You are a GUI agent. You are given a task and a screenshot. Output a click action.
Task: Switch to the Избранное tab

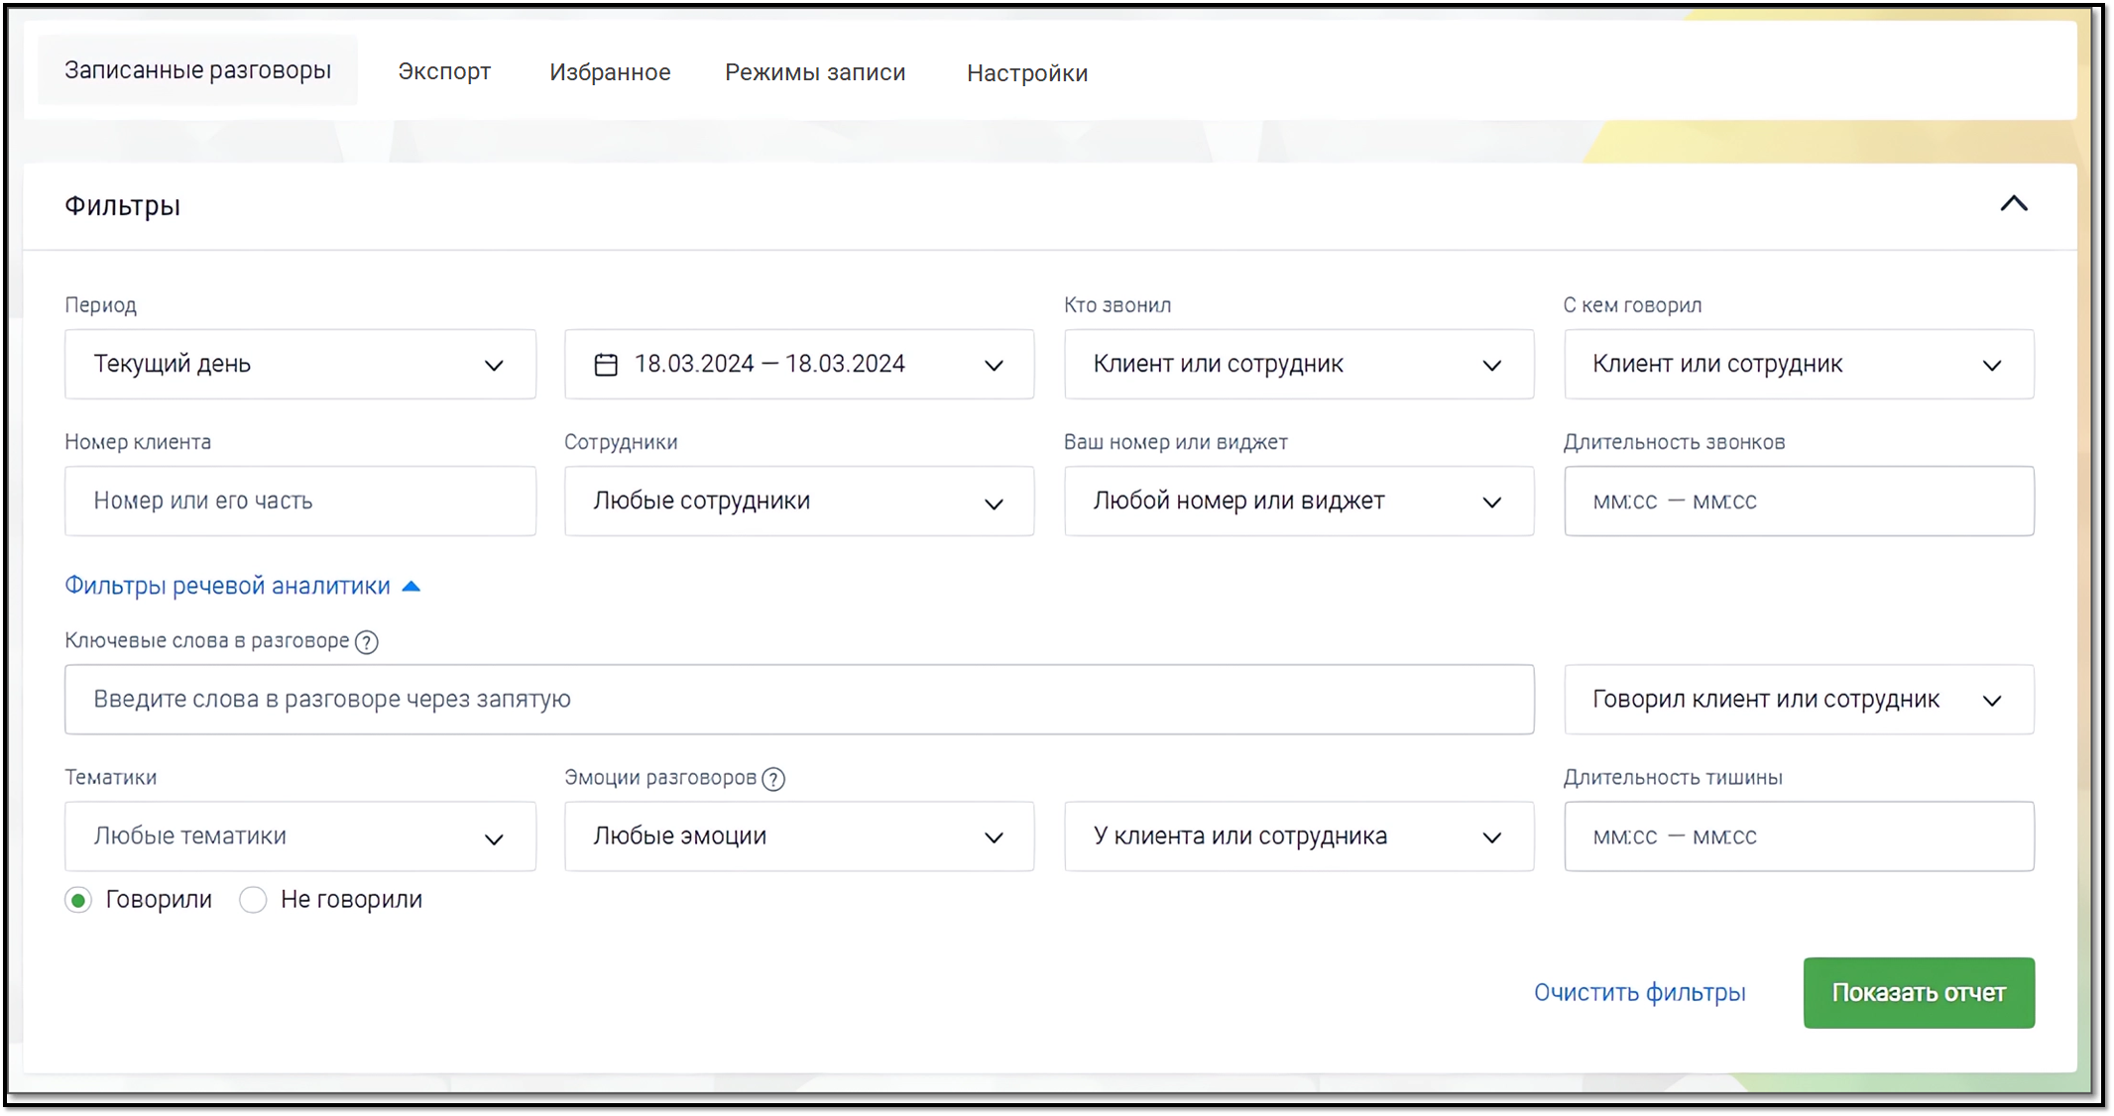point(610,72)
